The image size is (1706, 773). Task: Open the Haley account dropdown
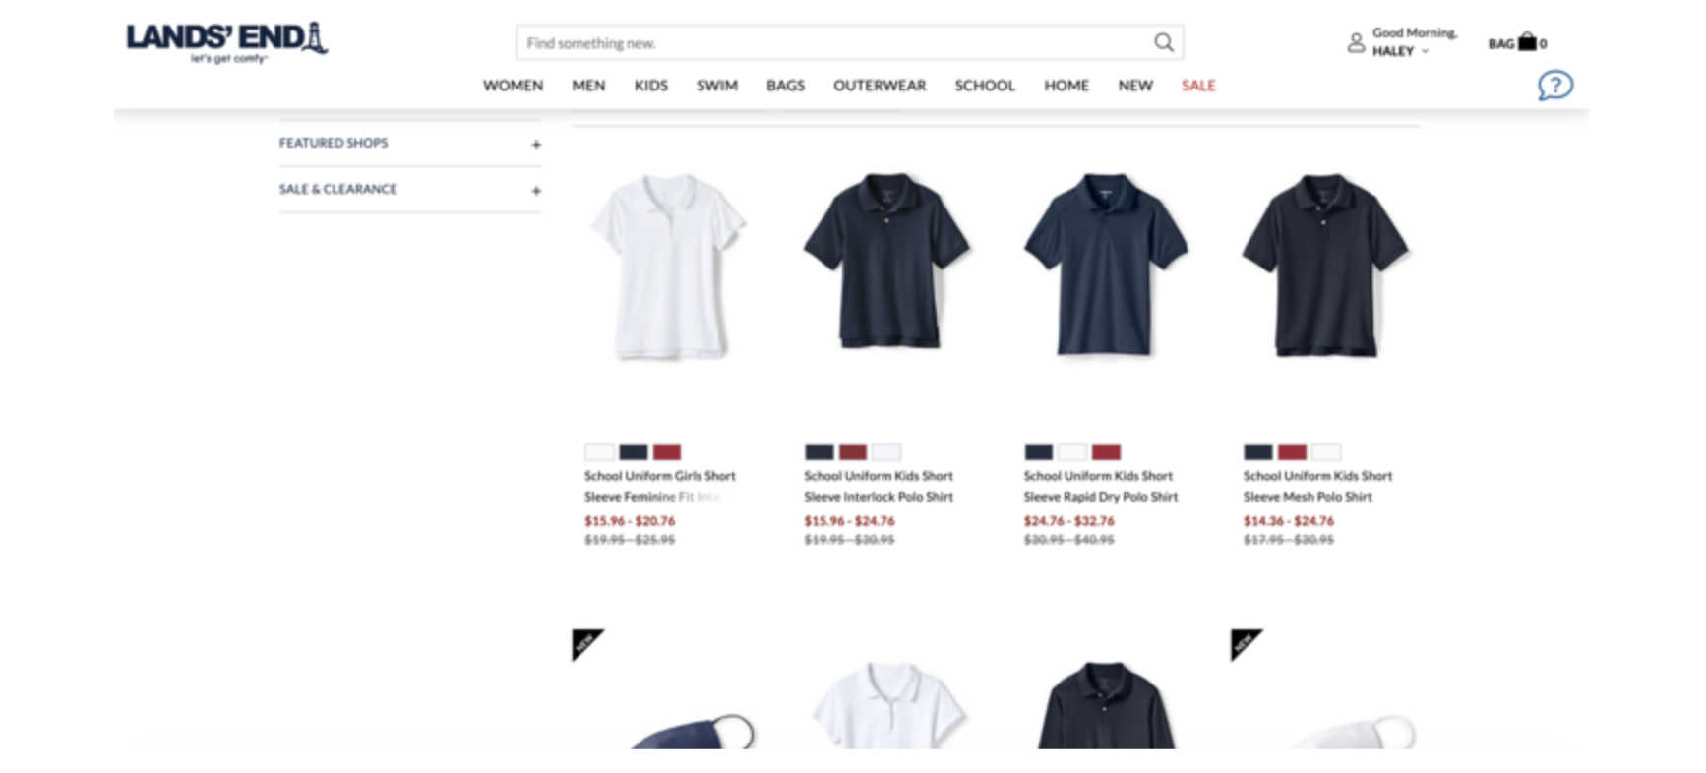1401,51
